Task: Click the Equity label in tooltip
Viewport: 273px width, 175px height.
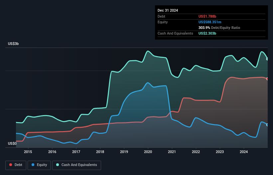Action: point(163,22)
